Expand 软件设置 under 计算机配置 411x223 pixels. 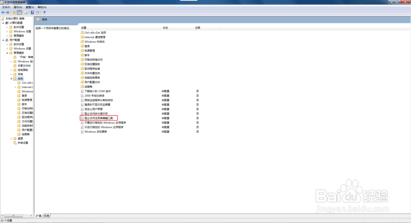(x=7, y=27)
